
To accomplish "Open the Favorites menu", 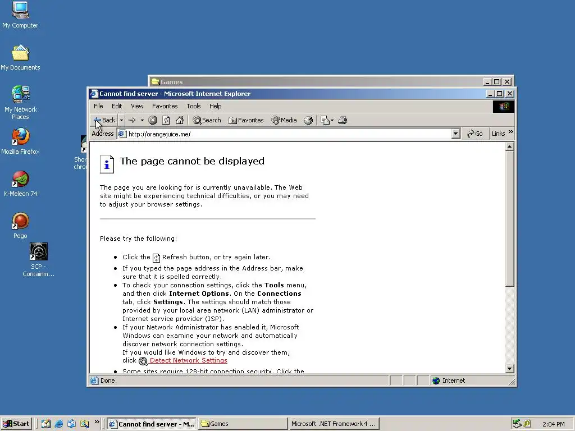I will pyautogui.click(x=165, y=106).
